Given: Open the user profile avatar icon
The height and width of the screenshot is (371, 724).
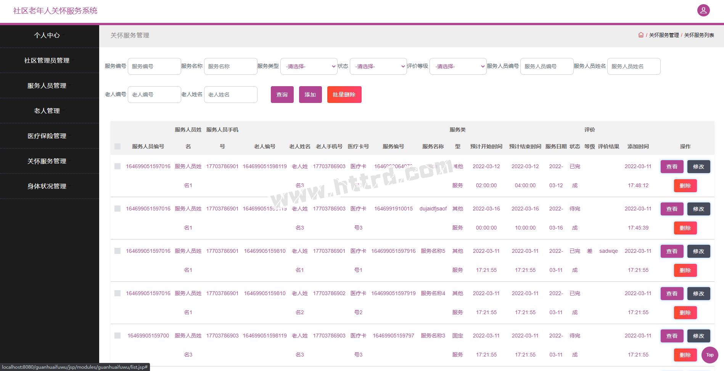Looking at the screenshot, I should coord(703,10).
